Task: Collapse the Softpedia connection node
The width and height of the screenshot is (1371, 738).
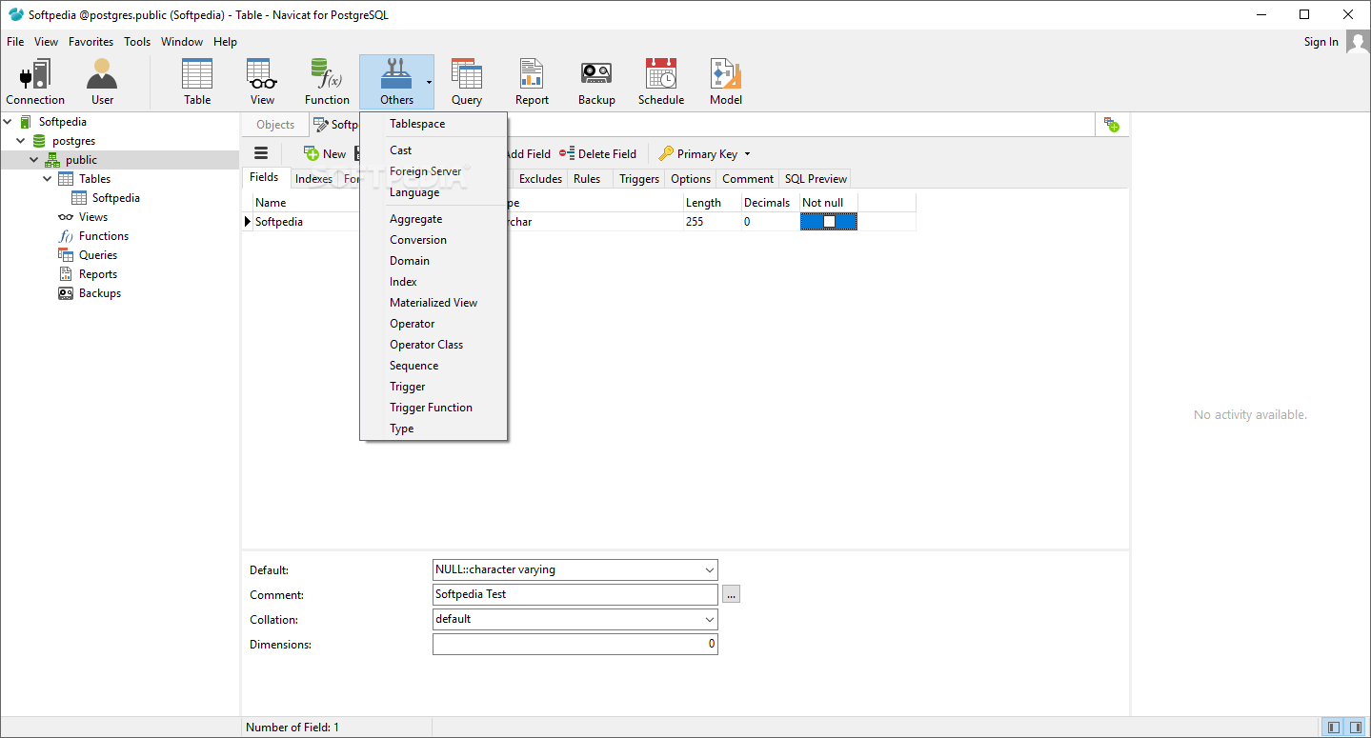Action: (x=8, y=122)
